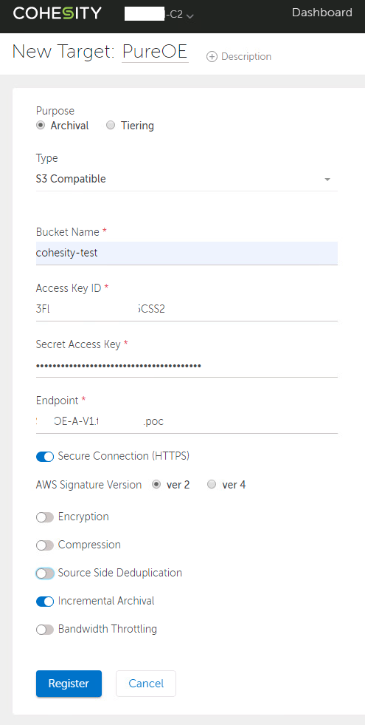The height and width of the screenshot is (725, 365).
Task: Disable the Secure Connection (HTTPS) toggle
Action: [45, 457]
